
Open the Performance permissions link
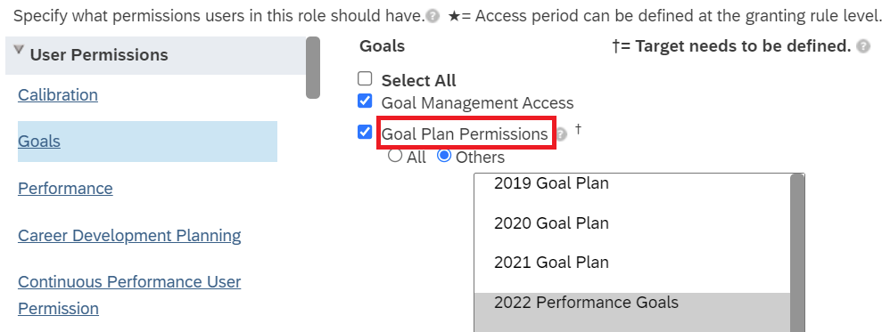click(65, 188)
